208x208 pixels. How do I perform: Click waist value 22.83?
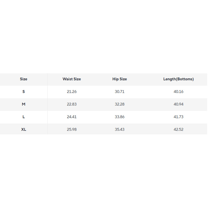[72, 104]
